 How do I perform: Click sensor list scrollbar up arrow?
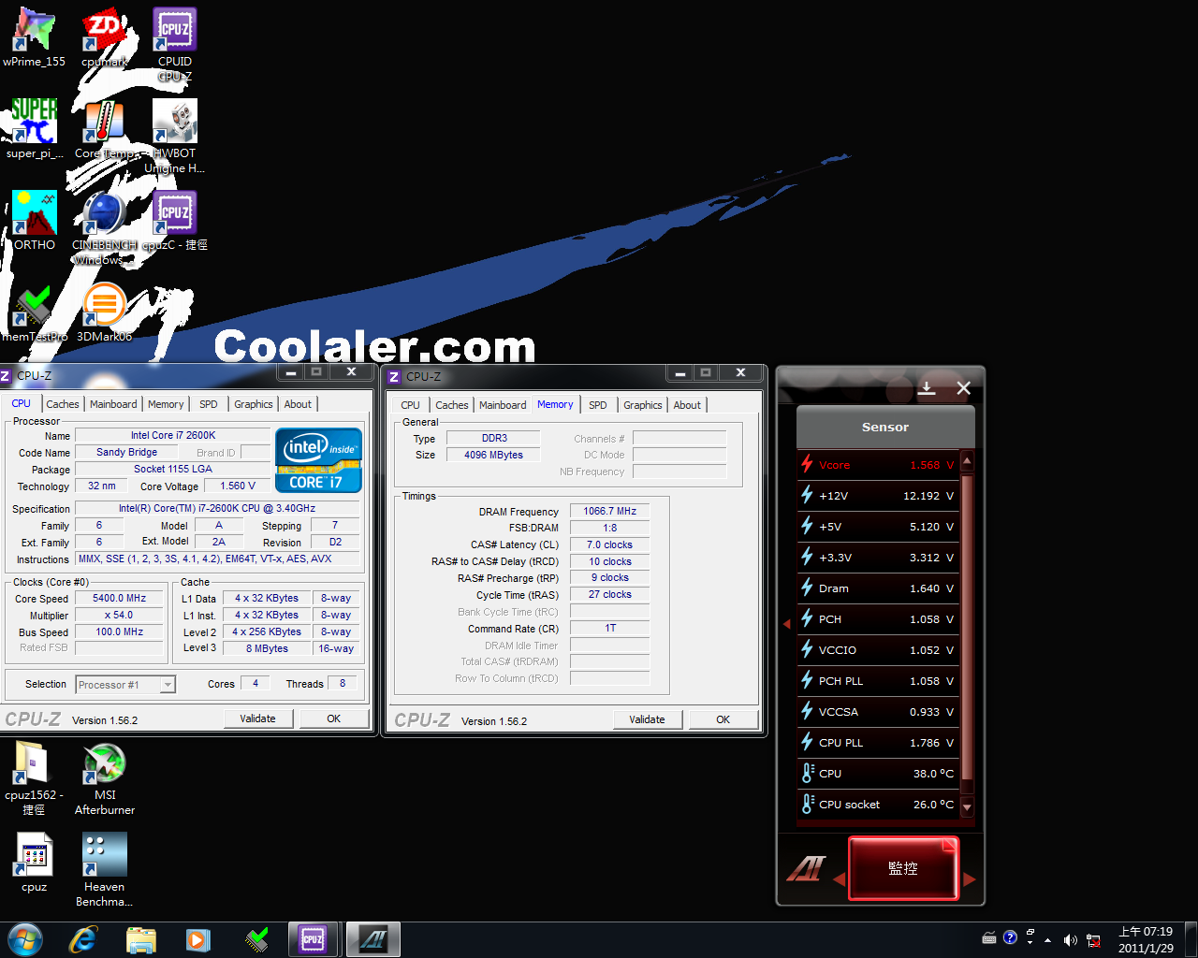(968, 461)
